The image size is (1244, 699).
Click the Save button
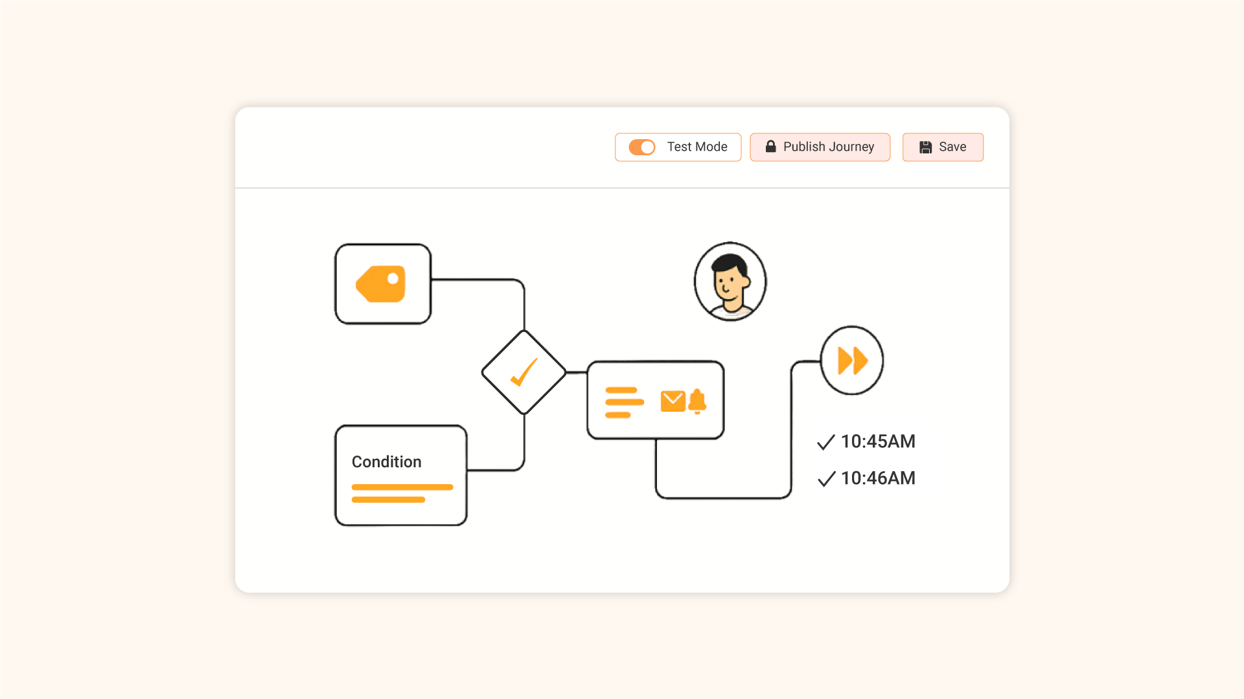(x=943, y=147)
